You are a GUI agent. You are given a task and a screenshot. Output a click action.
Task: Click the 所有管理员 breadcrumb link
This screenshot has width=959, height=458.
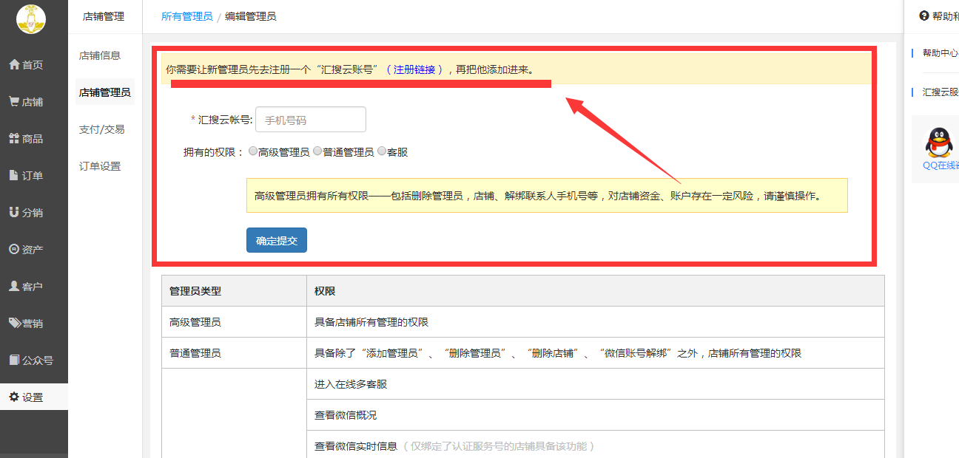pos(186,16)
